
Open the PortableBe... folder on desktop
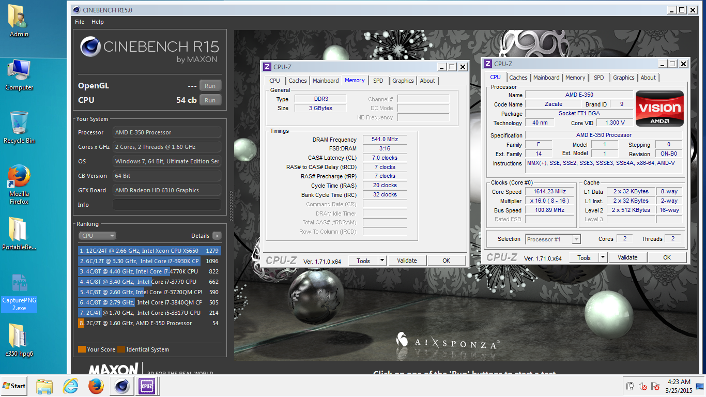coord(19,234)
